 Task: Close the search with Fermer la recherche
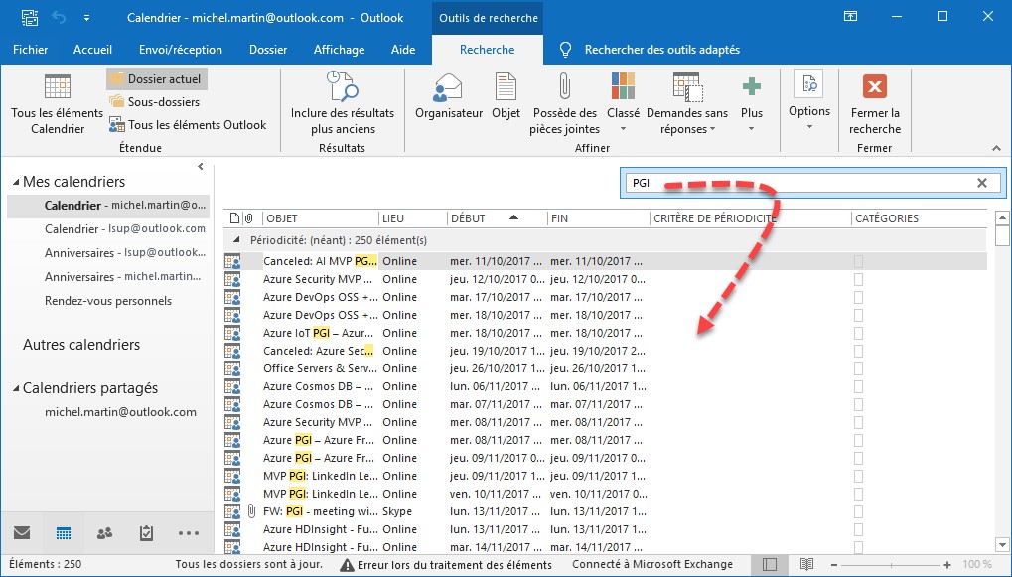[x=874, y=102]
